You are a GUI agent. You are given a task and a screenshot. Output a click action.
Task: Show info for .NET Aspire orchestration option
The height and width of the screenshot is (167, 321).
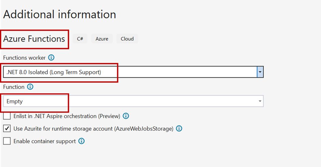126,116
